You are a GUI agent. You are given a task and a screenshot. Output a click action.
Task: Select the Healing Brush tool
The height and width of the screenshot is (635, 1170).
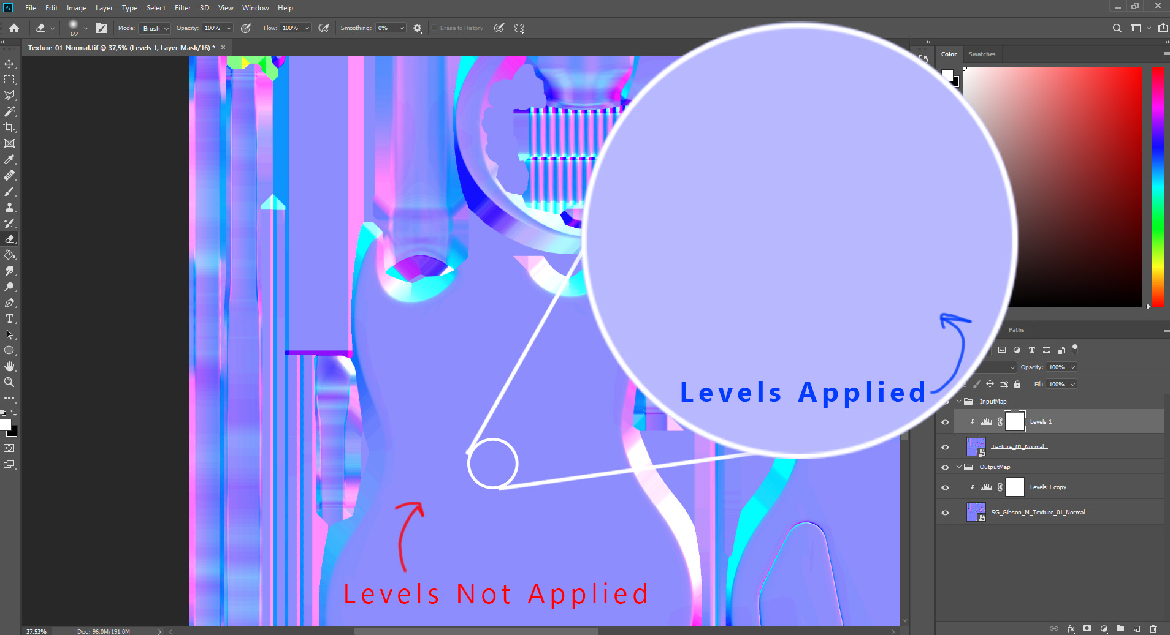click(9, 175)
